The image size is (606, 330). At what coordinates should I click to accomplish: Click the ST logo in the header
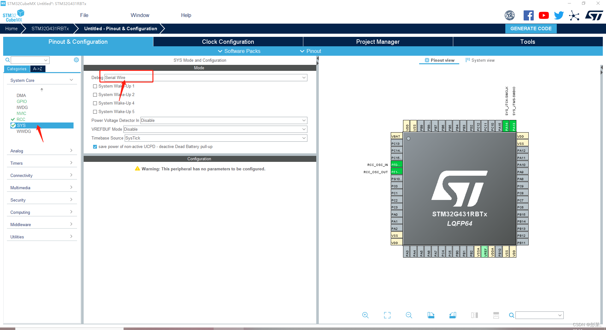594,15
